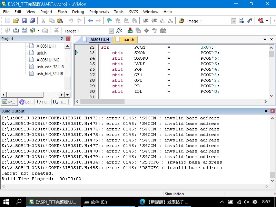Select the AI8051U.H editor tab
This screenshot has width=276, height=207.
click(97, 40)
